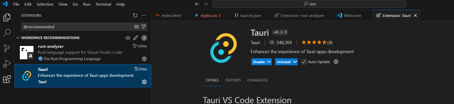Image resolution: width=454 pixels, height=104 pixels.
Task: Click Tauri activation time 37ms
Action: pos(141,69)
